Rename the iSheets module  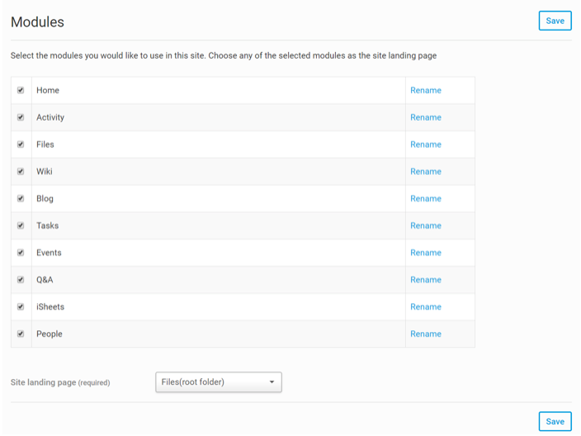[x=426, y=306]
